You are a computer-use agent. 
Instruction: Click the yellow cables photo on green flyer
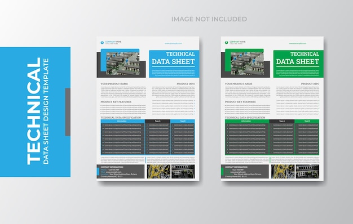coord(283,172)
